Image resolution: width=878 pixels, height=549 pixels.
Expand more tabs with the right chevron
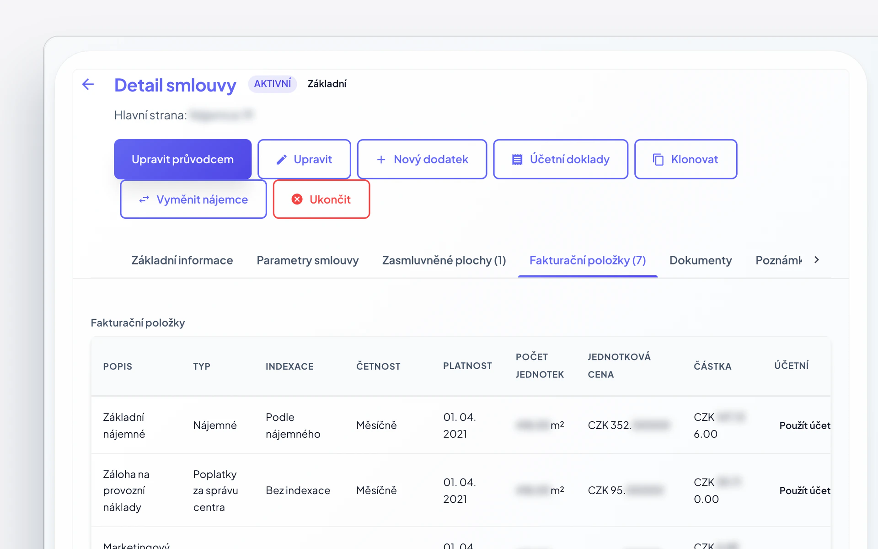click(817, 260)
